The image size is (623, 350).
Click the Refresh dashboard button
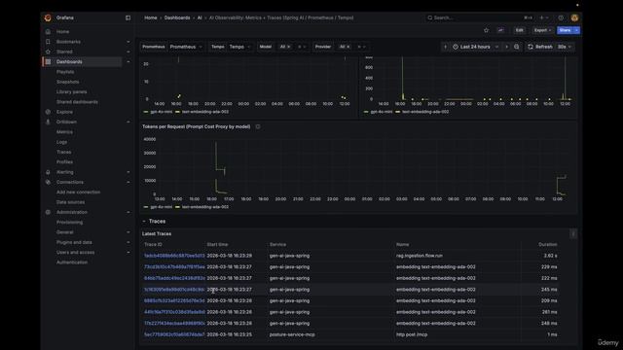(x=540, y=47)
